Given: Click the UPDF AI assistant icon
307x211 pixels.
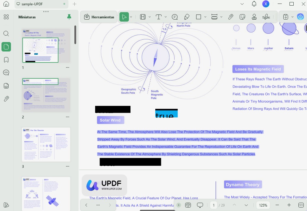Looking at the screenshot, I should tap(300, 17).
